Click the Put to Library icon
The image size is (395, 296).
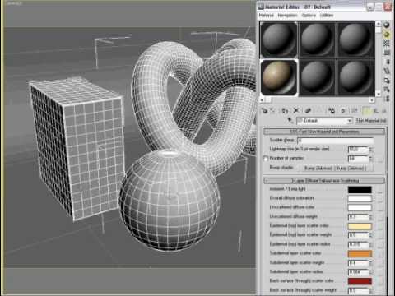click(332, 111)
